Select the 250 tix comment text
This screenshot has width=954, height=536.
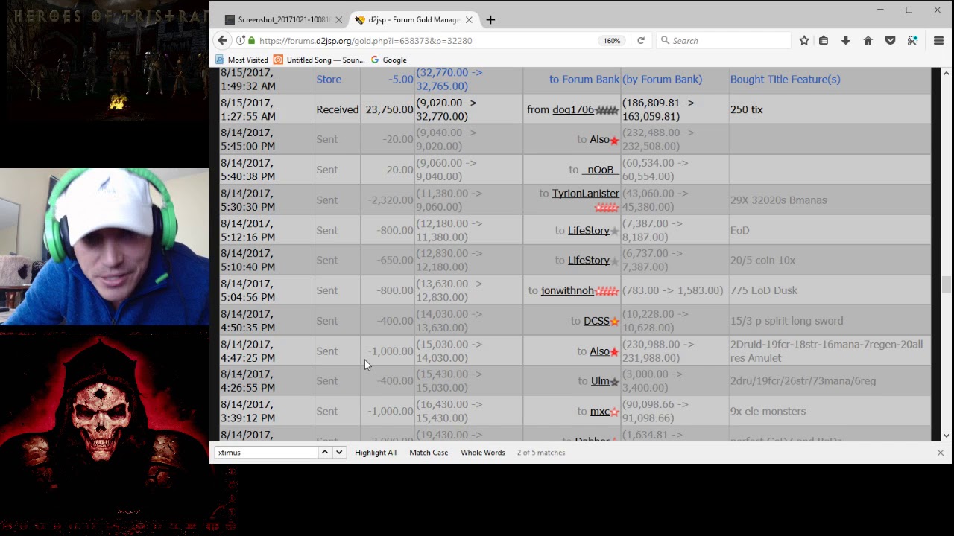pos(747,109)
